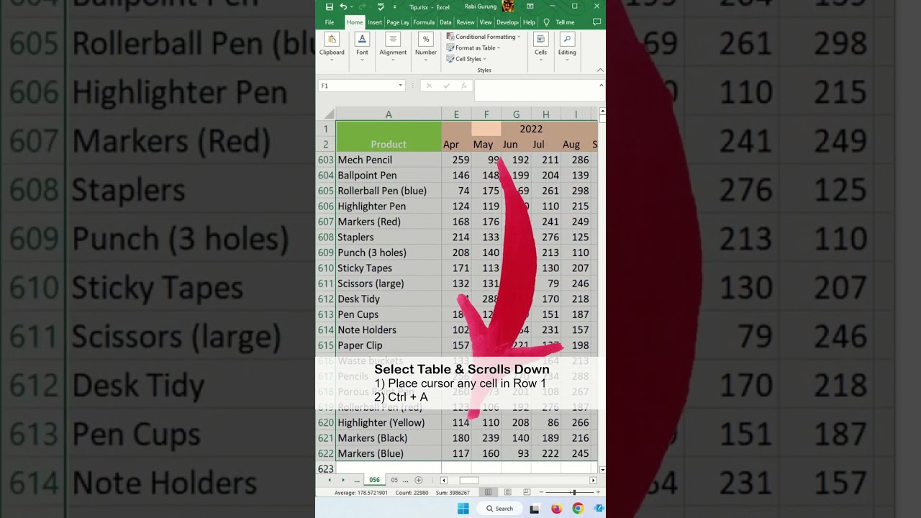The image size is (921, 518).
Task: Click the Rabi Gurung account picture
Action: pos(508,6)
